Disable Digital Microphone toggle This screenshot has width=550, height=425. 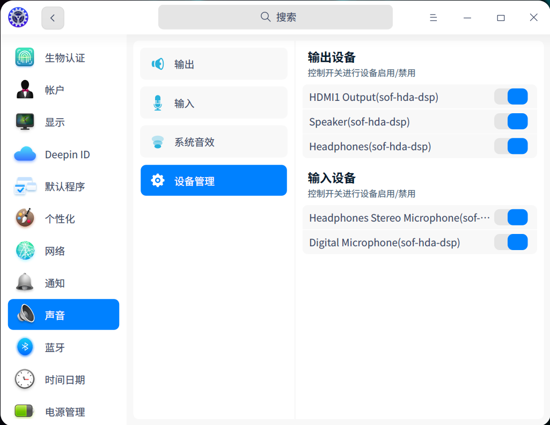(511, 242)
